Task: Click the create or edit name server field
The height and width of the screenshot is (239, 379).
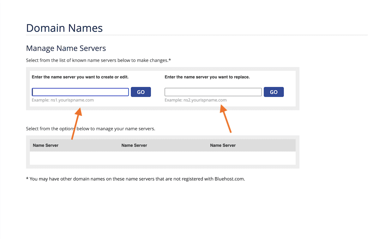Action: [80, 92]
